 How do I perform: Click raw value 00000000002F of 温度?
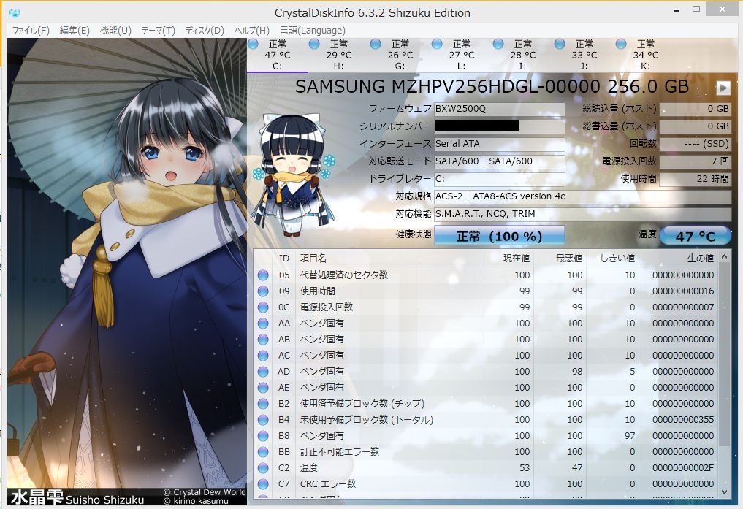pyautogui.click(x=683, y=468)
